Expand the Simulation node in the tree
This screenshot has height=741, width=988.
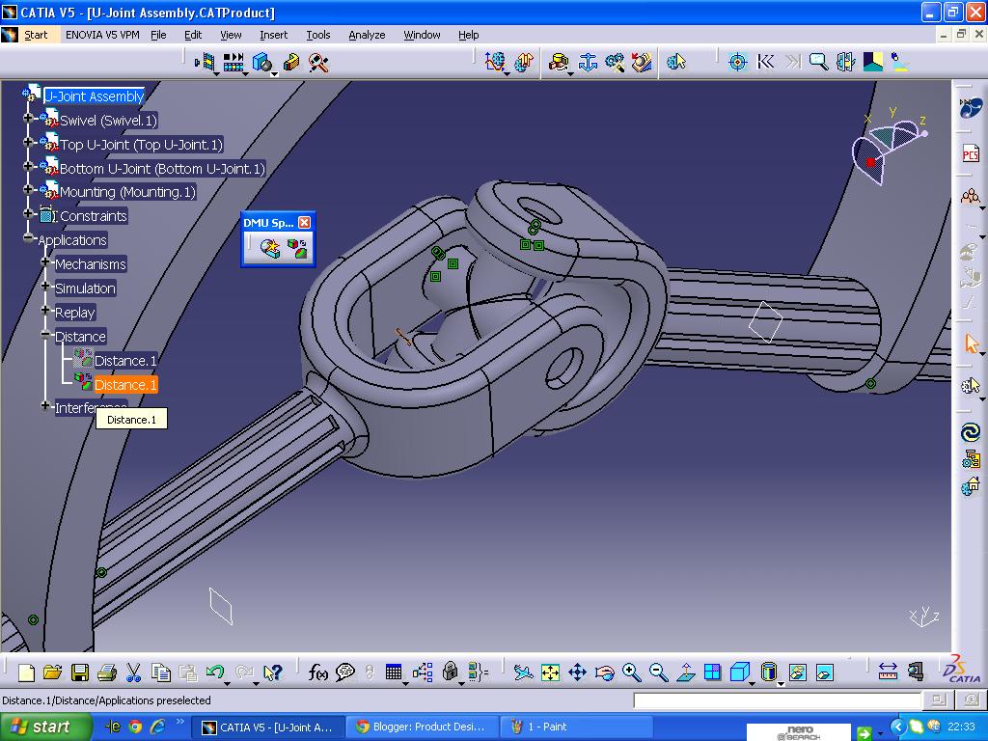pos(45,288)
